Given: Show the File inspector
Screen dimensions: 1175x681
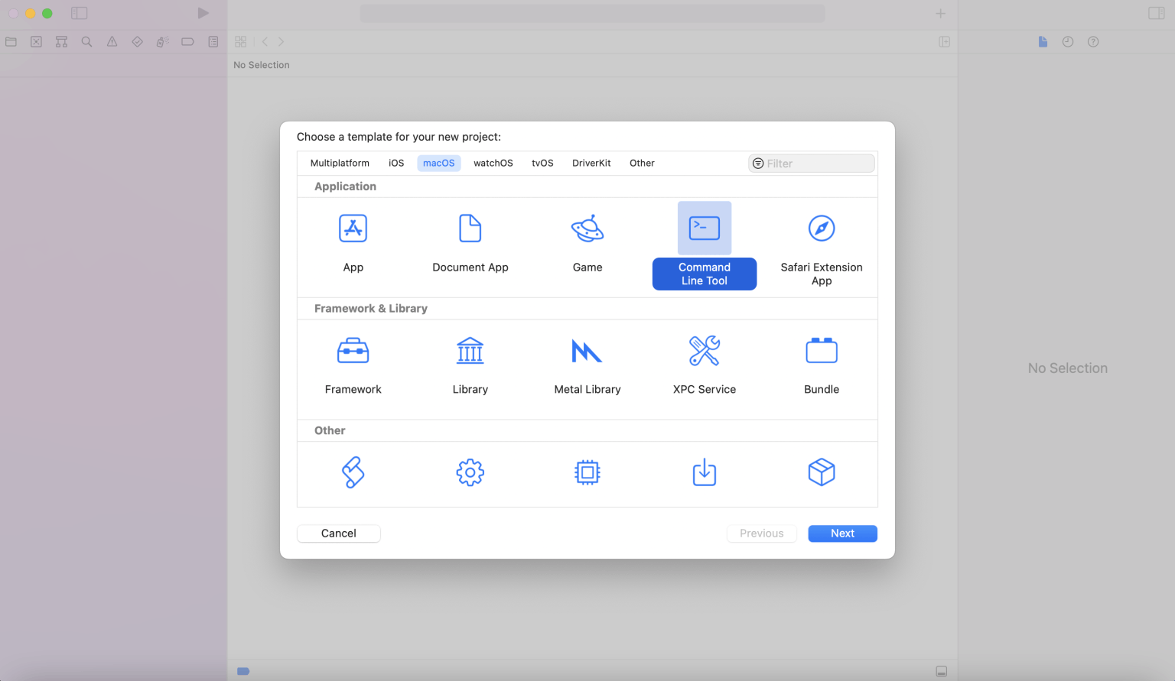Looking at the screenshot, I should click(1043, 42).
